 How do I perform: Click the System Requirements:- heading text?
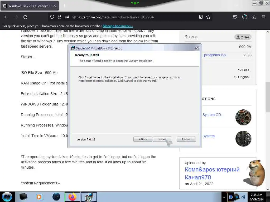point(40,183)
